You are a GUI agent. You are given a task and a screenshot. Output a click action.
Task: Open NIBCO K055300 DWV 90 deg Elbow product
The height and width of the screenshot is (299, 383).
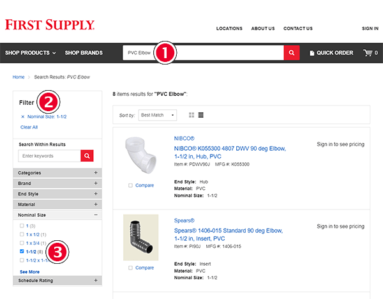230,152
